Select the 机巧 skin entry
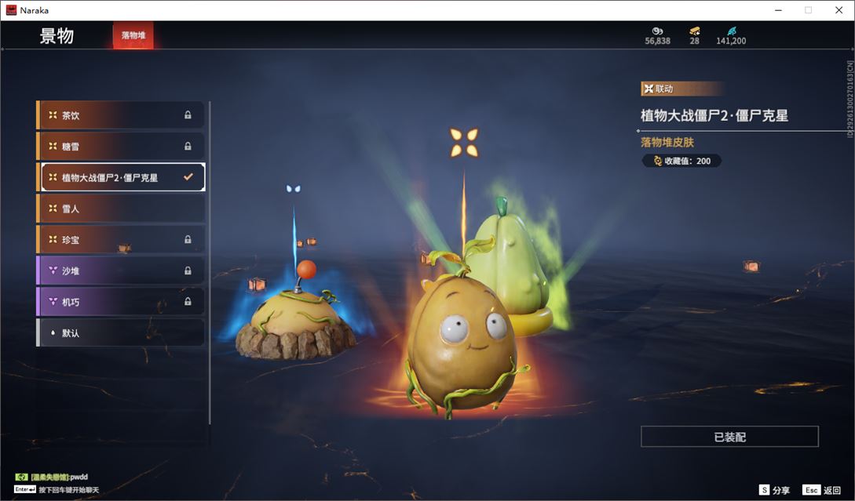855x501 pixels. click(120, 301)
